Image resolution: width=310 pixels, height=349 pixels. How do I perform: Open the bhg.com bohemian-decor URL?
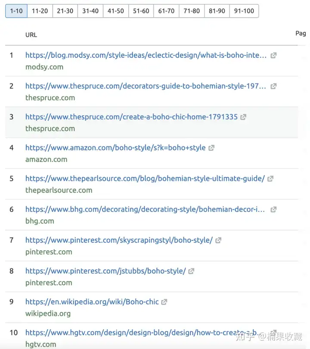coord(145,209)
